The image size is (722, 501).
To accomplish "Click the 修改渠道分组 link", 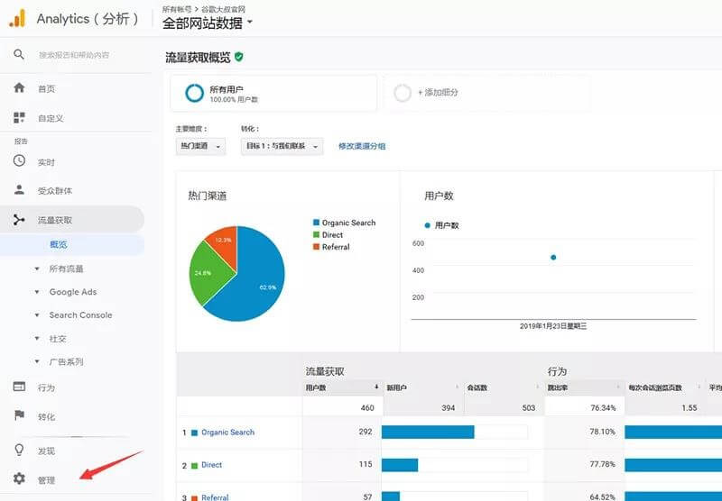I will click(x=362, y=146).
